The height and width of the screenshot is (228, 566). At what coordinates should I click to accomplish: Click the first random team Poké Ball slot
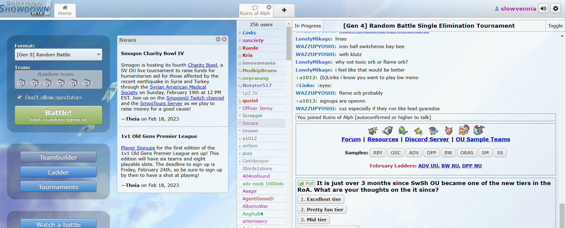point(22,82)
